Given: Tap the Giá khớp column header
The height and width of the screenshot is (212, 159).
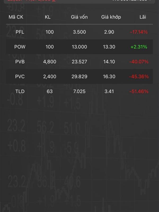Looking at the screenshot, I should point(111,17).
